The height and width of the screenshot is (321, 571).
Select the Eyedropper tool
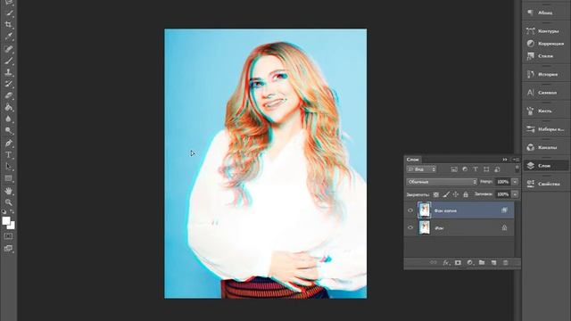point(8,37)
